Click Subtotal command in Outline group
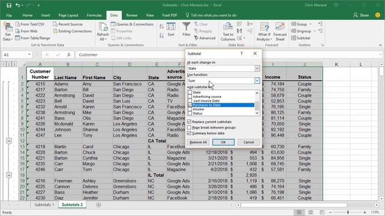 coord(301,38)
